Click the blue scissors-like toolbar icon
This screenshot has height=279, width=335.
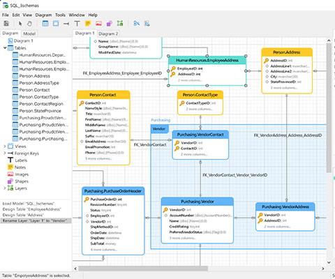pos(137,23)
